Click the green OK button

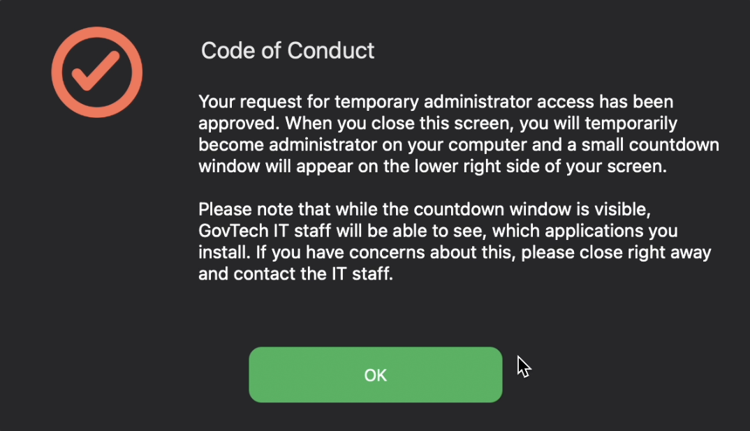[x=376, y=375]
